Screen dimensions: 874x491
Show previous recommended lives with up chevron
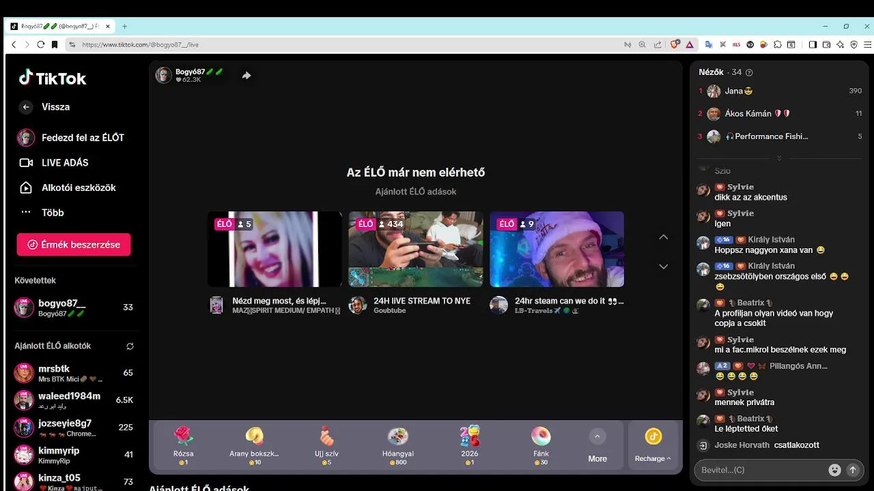pos(663,237)
